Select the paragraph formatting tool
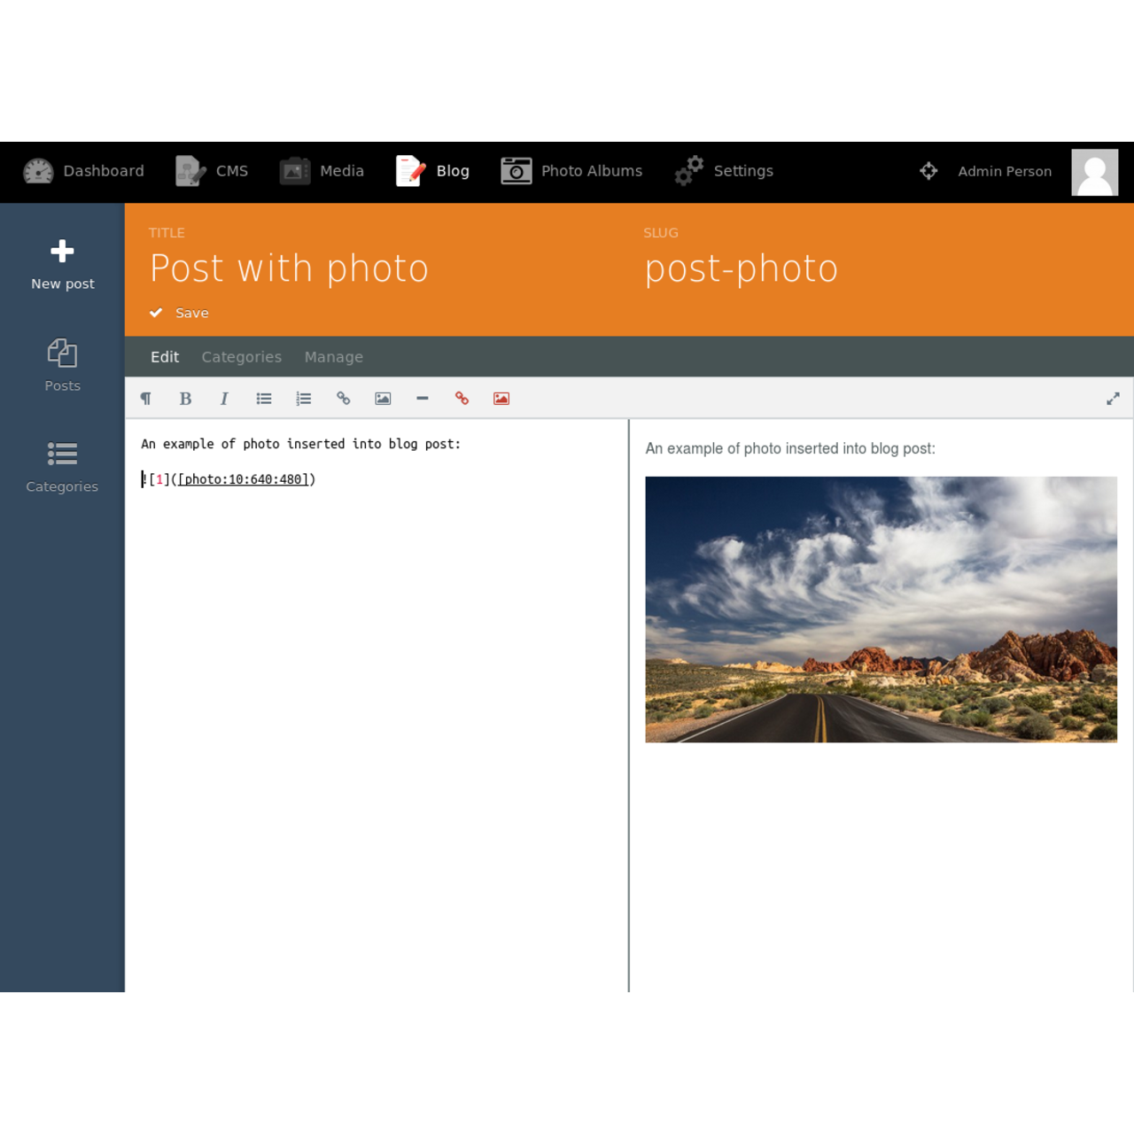Image resolution: width=1134 pixels, height=1134 pixels. (x=146, y=399)
